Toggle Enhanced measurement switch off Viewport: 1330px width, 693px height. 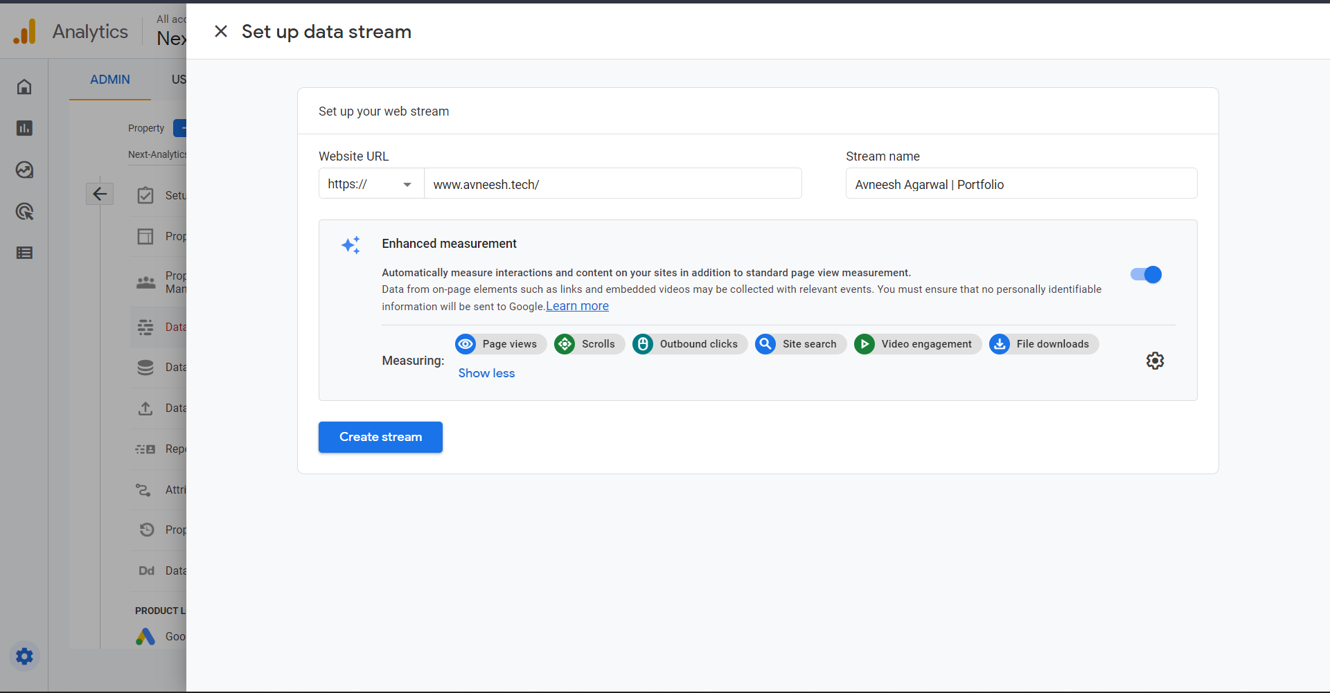pyautogui.click(x=1146, y=275)
